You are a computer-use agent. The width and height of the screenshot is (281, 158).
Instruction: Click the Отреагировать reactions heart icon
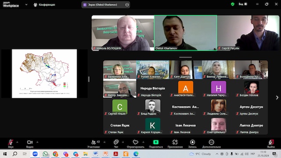136,142
